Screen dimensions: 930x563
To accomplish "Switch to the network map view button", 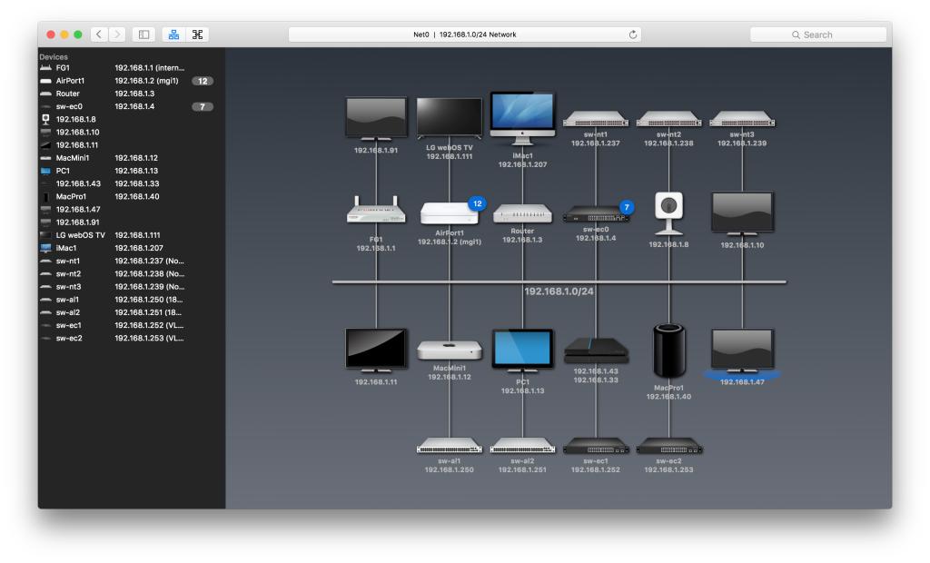I will pyautogui.click(x=173, y=35).
